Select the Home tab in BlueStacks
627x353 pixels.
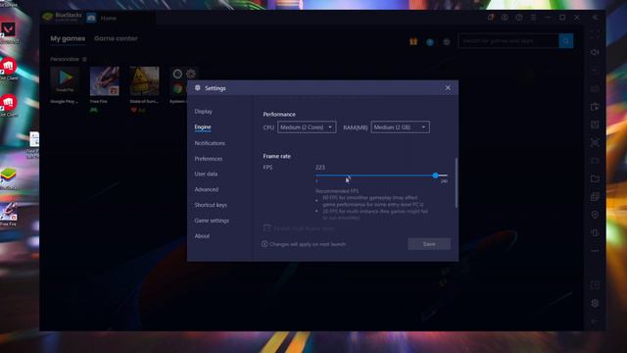coord(109,18)
